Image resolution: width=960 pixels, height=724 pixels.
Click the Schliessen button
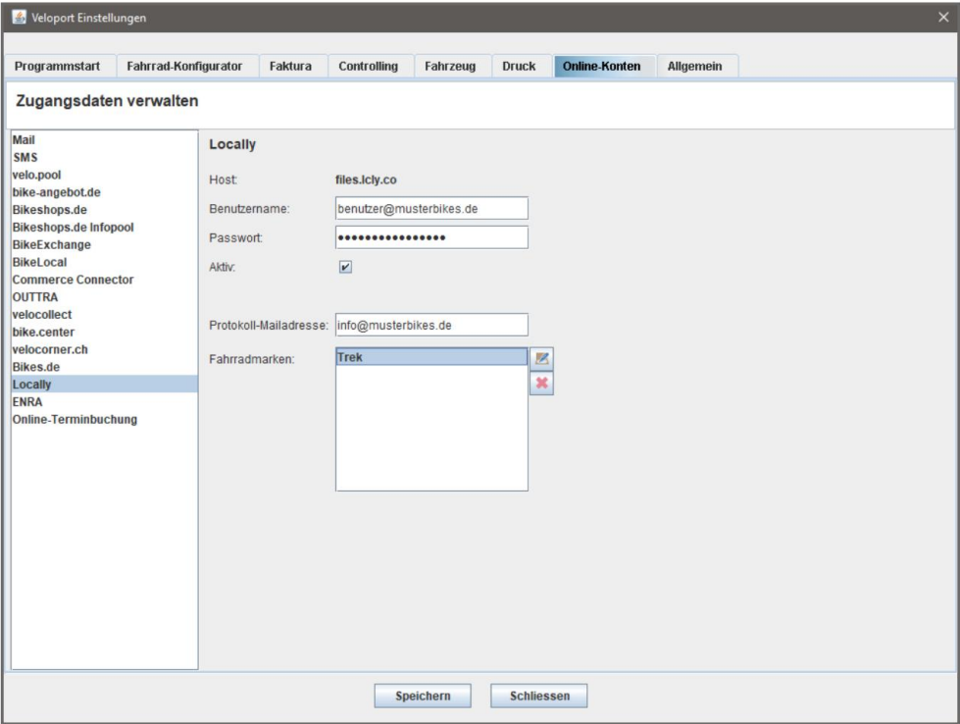tap(539, 696)
